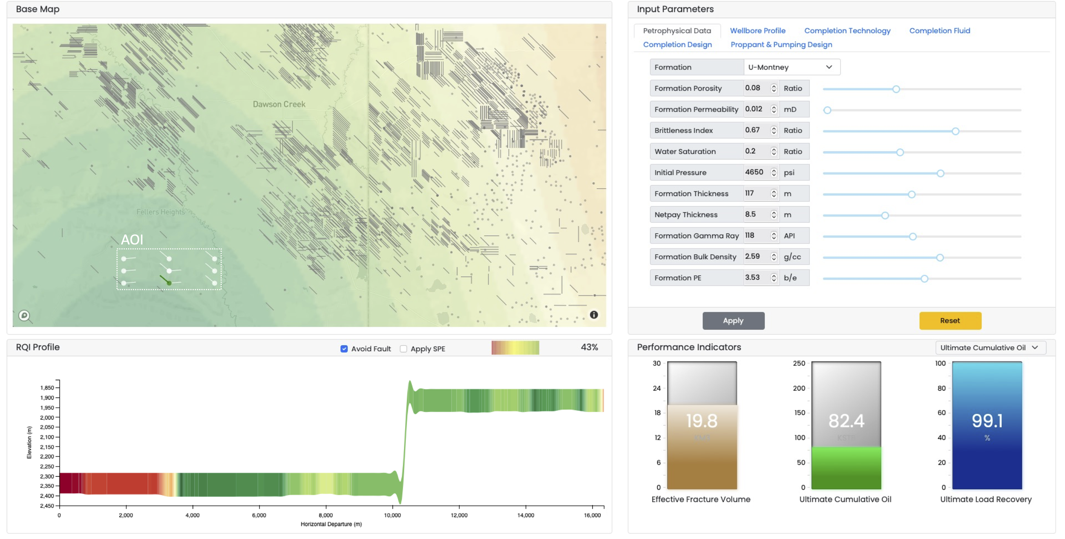Click the yellow Reset button
The width and height of the screenshot is (1065, 539).
950,321
